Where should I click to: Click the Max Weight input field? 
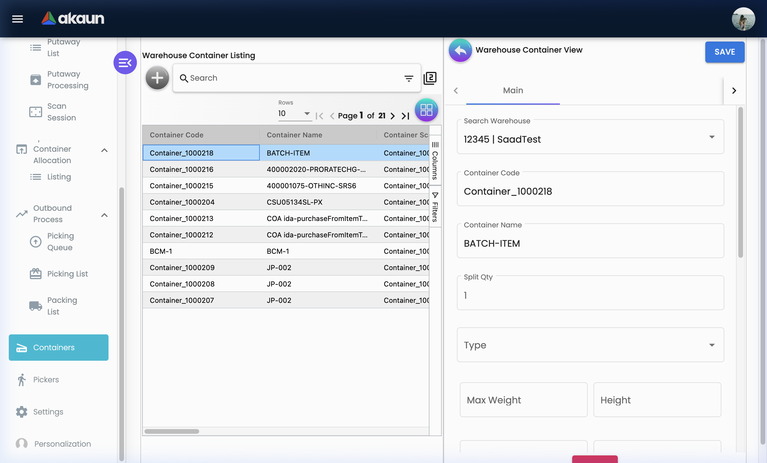pos(523,400)
